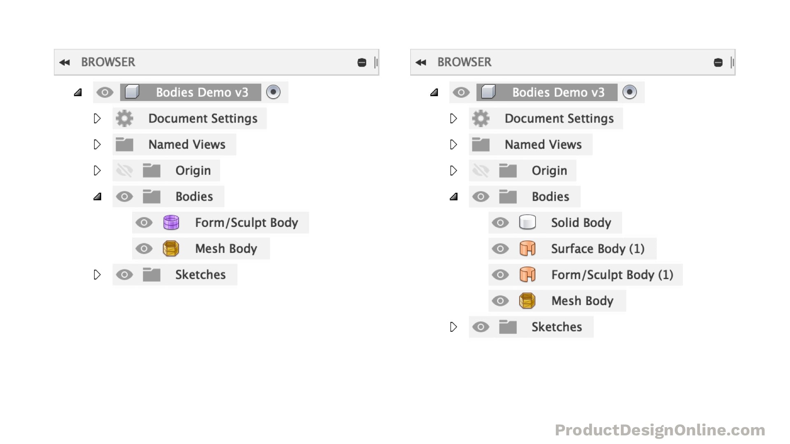
Task: Expand the Document Settings node
Action: coord(97,118)
